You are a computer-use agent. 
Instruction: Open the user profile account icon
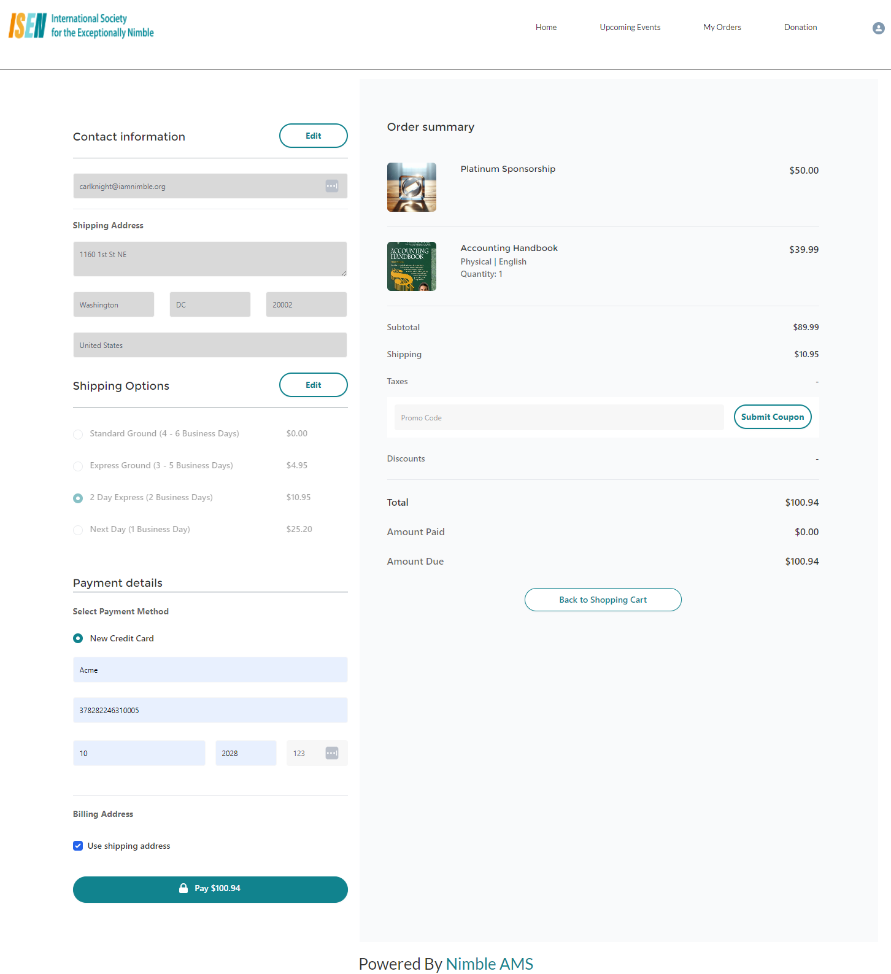pos(878,28)
